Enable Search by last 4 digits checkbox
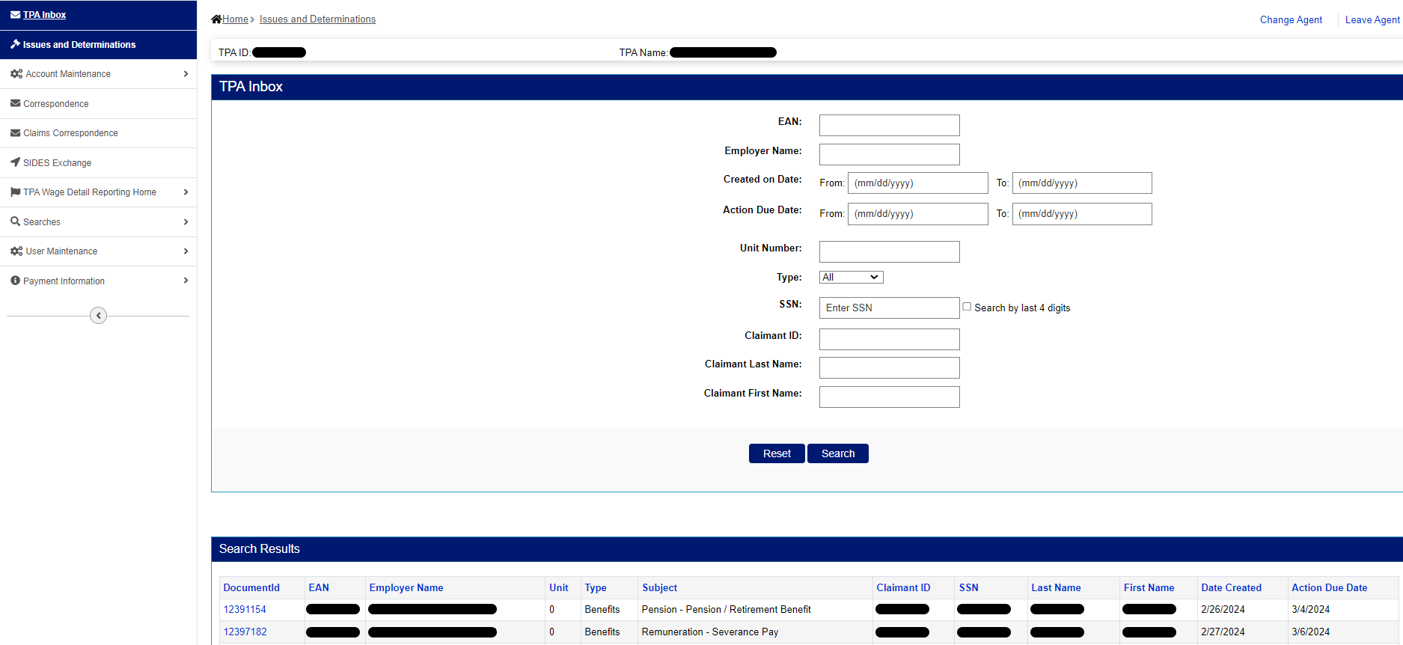The image size is (1403, 645). (x=967, y=307)
